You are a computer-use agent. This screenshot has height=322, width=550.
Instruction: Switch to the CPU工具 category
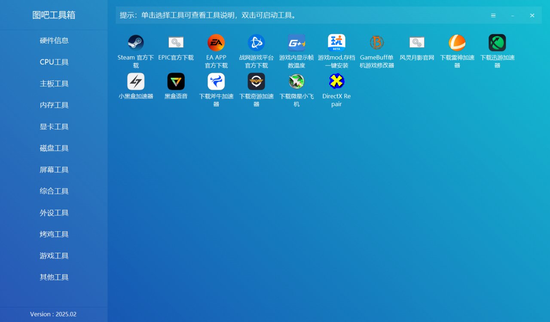[54, 62]
